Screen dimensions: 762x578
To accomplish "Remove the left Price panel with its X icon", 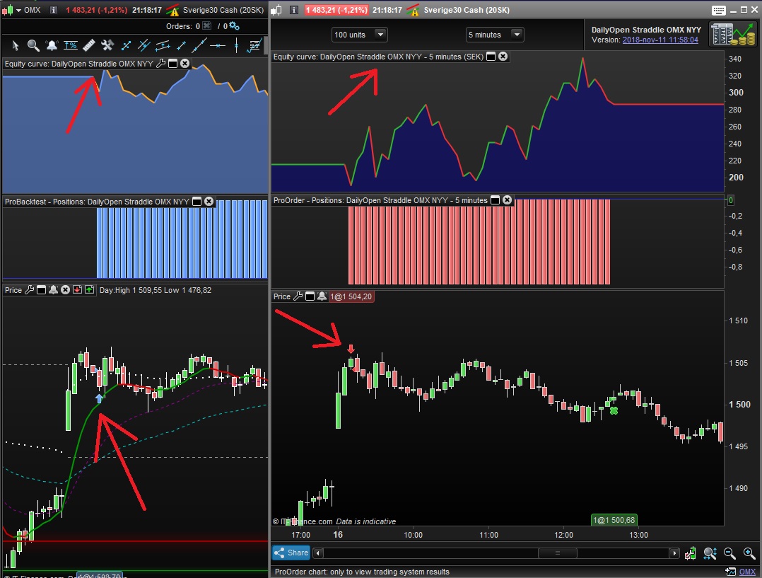I will (x=65, y=290).
